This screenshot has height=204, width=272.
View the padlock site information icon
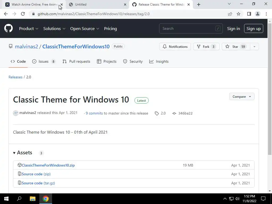coord(33,14)
